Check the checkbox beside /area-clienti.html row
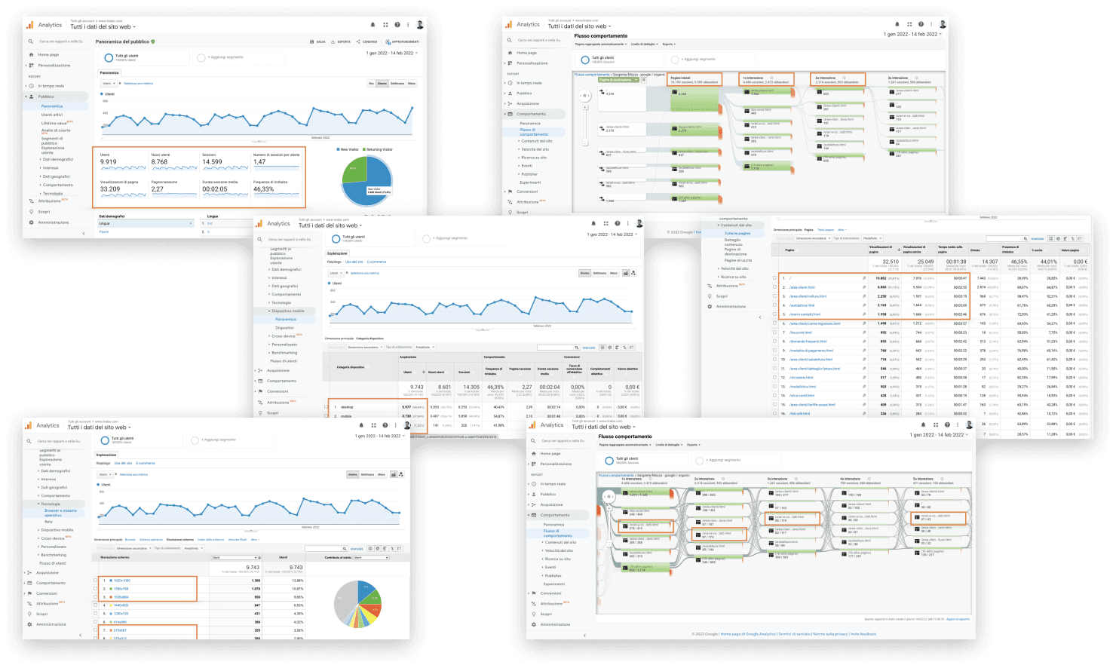 774,287
